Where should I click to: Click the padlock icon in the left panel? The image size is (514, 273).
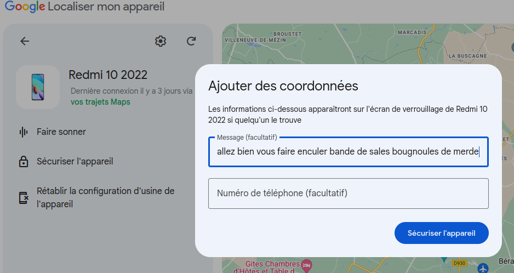tap(24, 162)
